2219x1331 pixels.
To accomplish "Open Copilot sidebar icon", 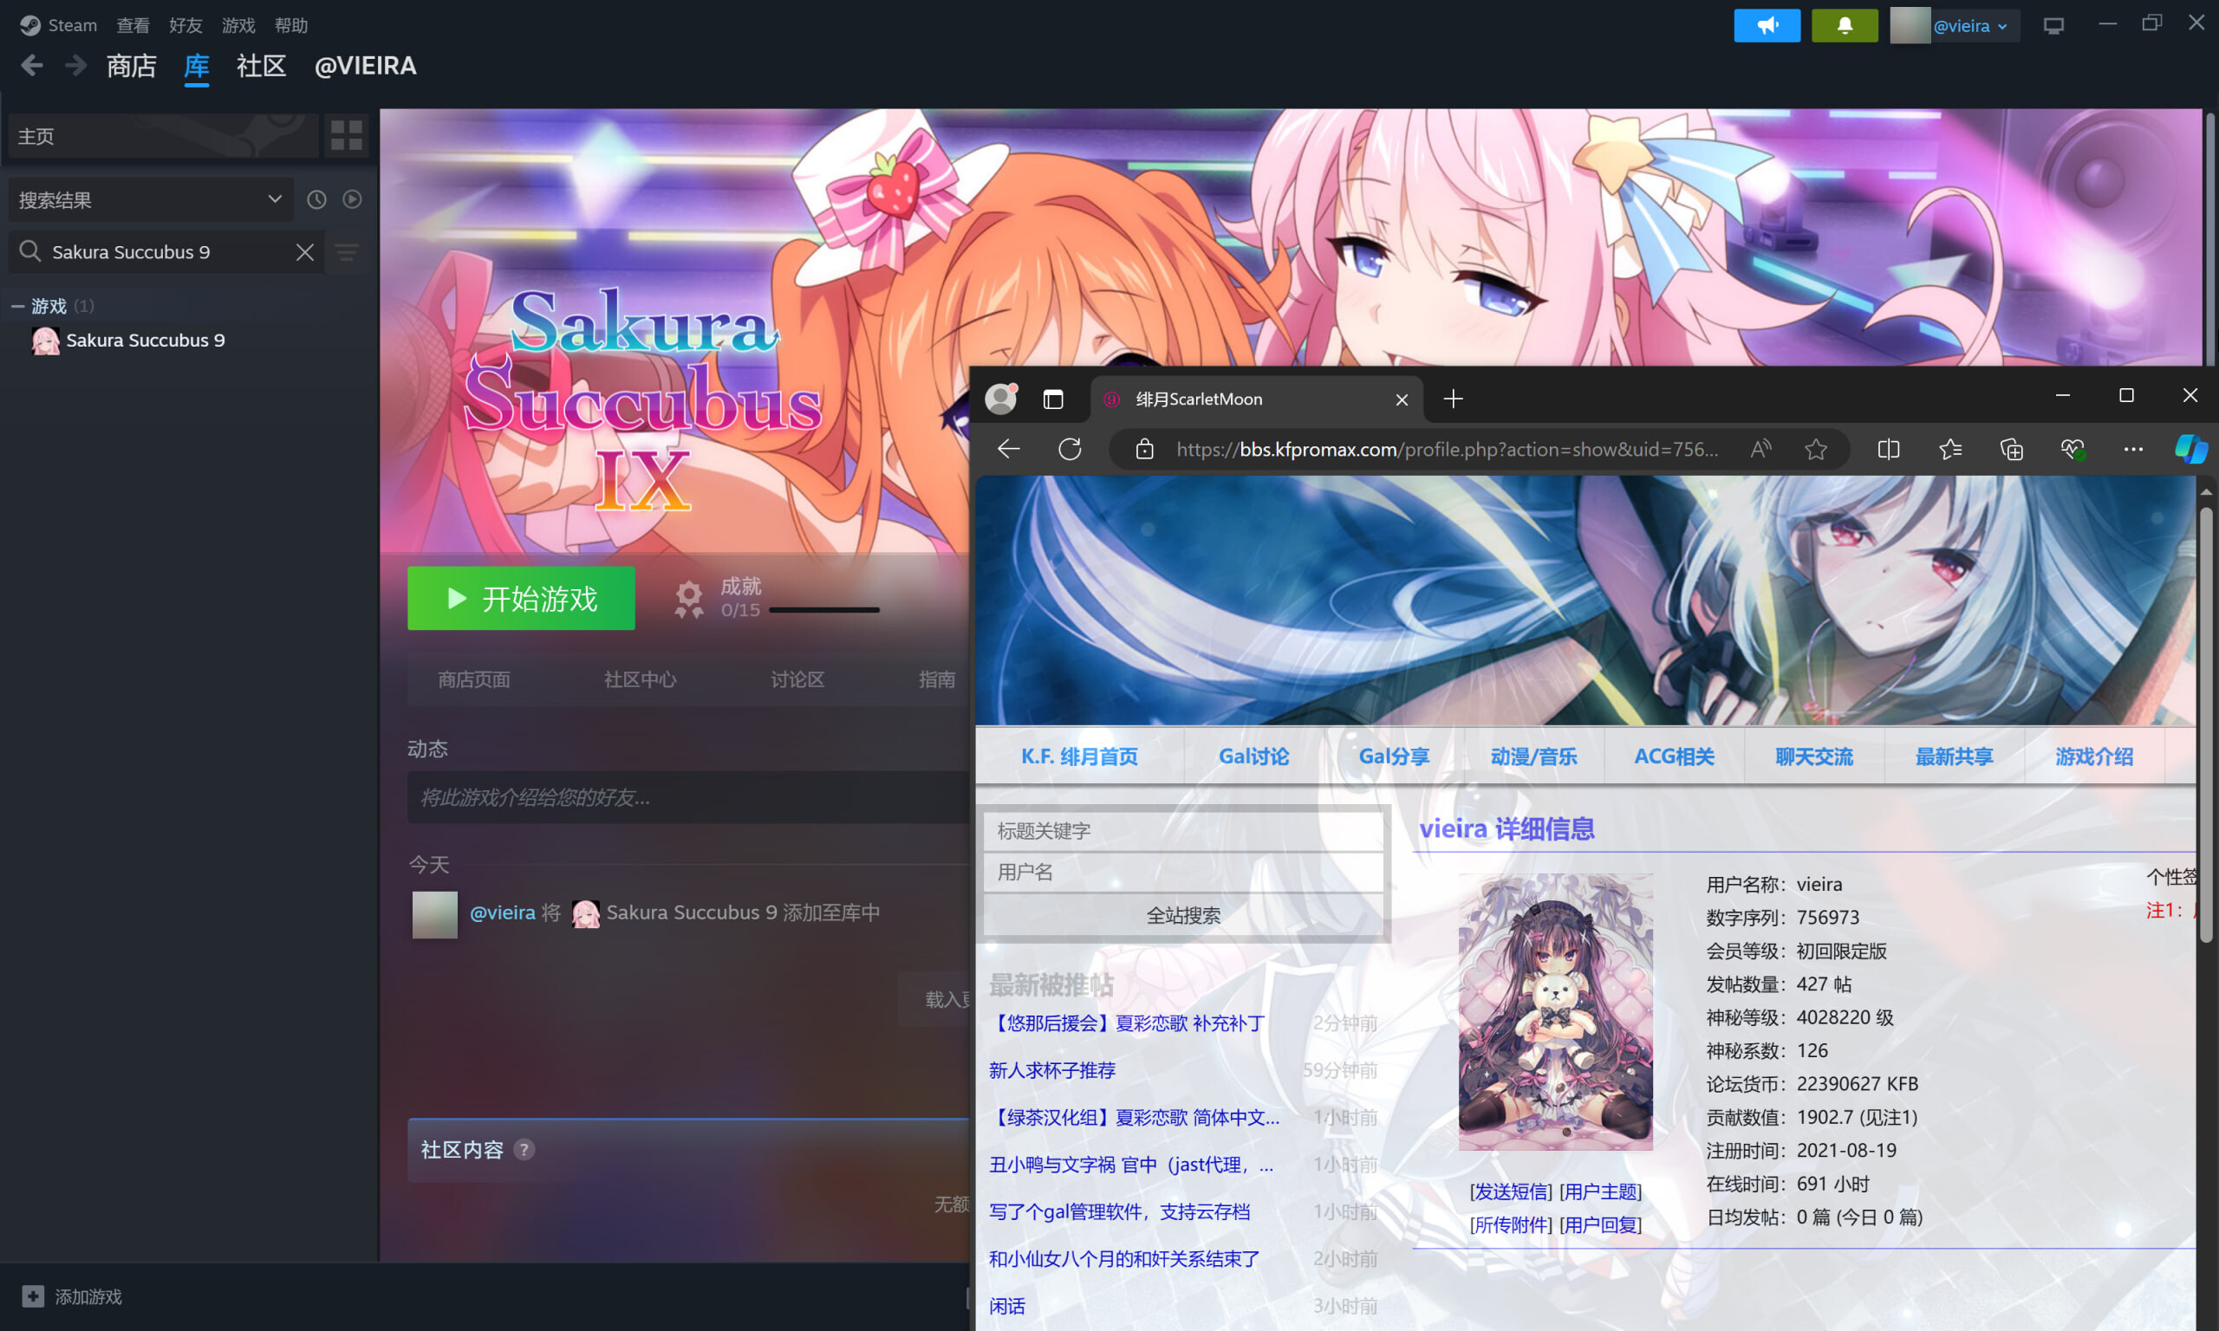I will pos(2190,450).
